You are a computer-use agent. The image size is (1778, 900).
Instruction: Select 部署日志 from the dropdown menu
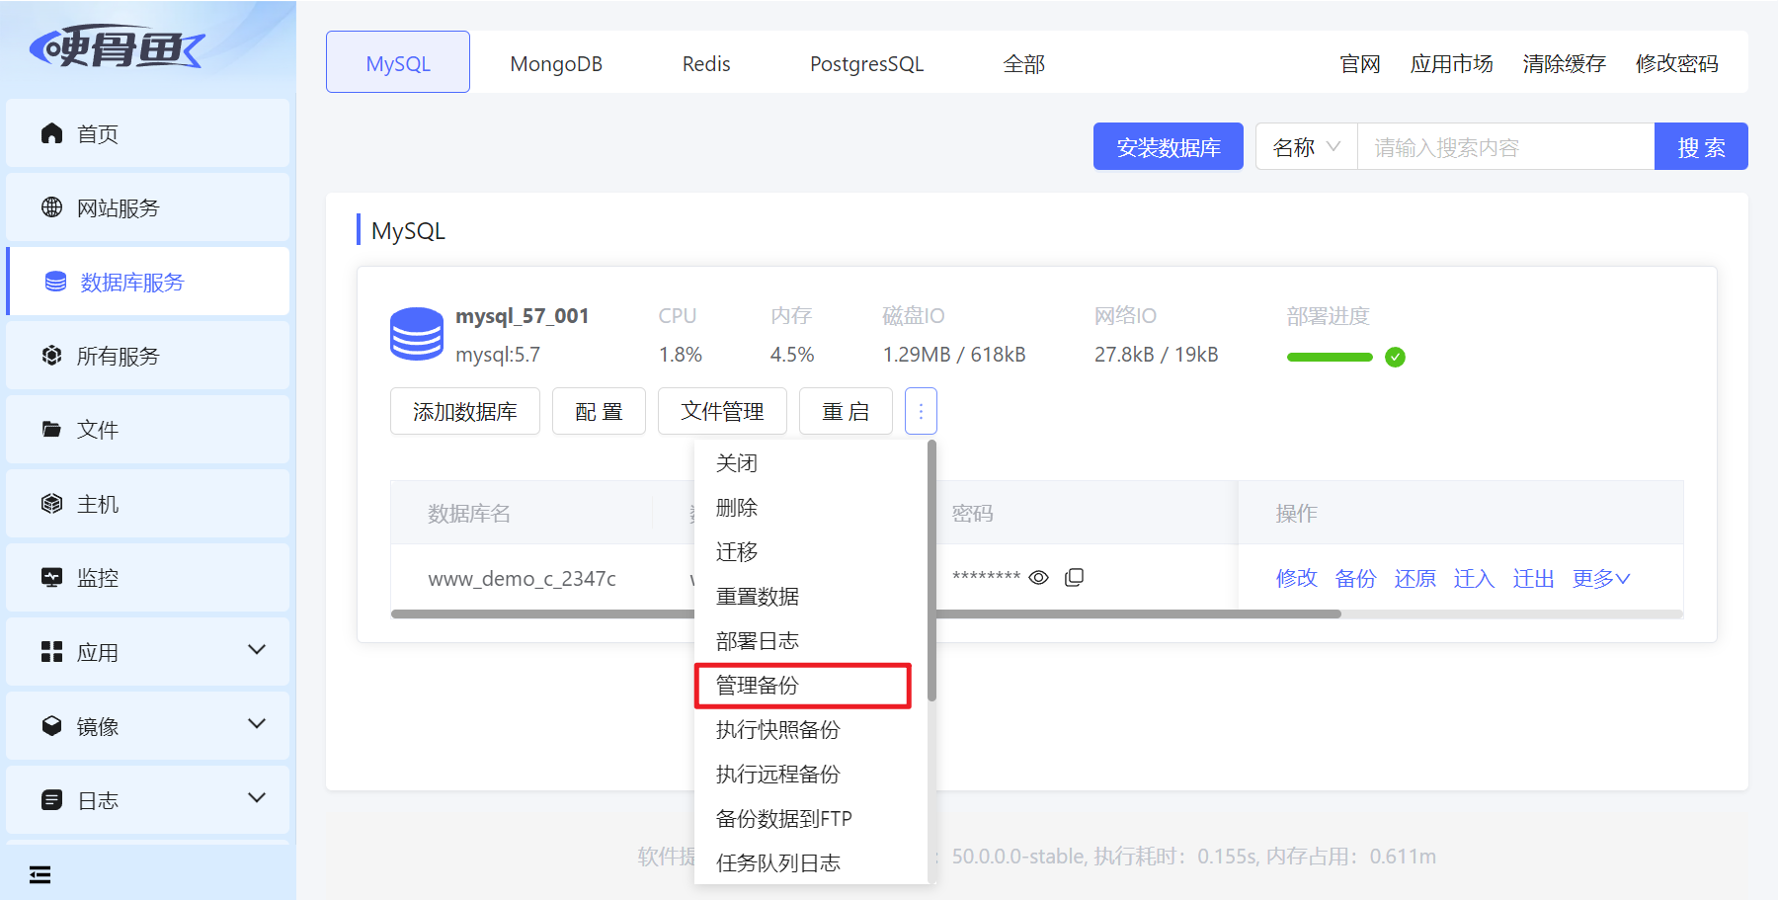coord(810,641)
